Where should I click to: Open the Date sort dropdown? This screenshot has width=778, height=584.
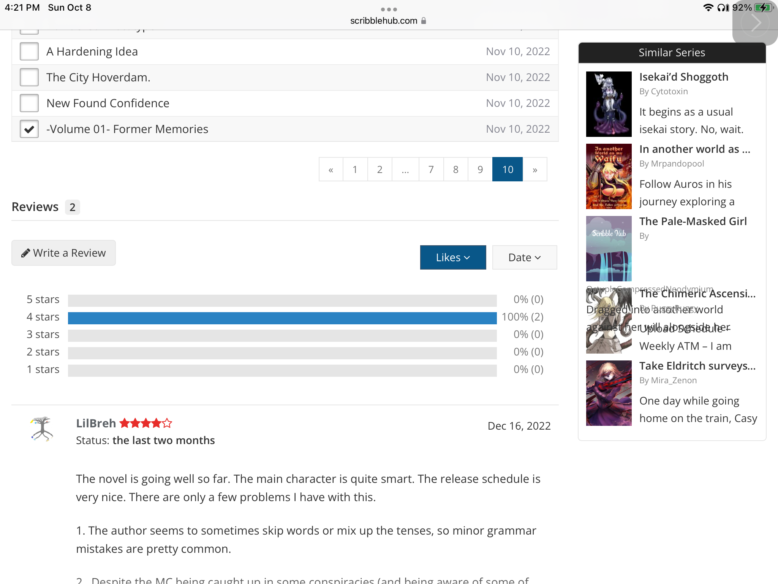coord(524,257)
